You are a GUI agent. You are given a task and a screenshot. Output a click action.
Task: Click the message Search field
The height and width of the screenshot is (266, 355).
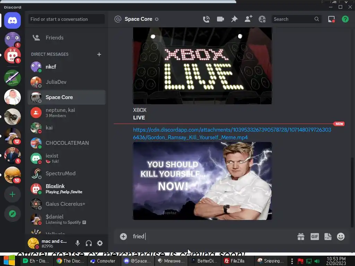tap(296, 19)
